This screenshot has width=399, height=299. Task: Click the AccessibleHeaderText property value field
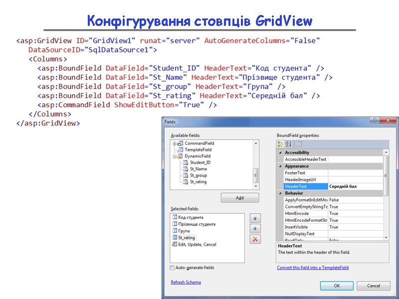[x=356, y=159]
